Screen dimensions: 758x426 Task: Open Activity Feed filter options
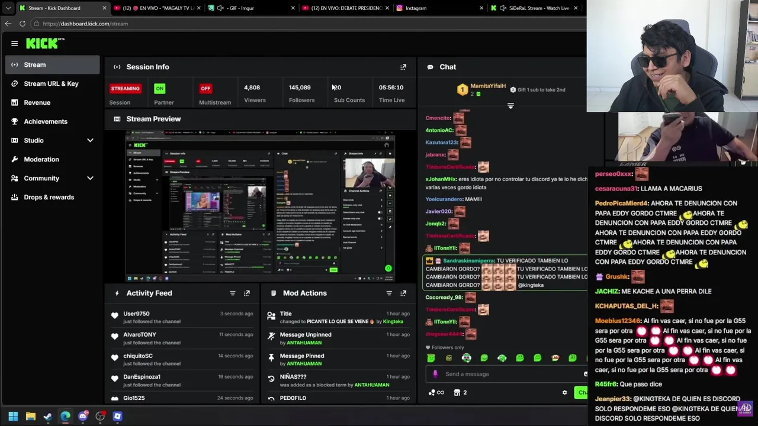(233, 293)
